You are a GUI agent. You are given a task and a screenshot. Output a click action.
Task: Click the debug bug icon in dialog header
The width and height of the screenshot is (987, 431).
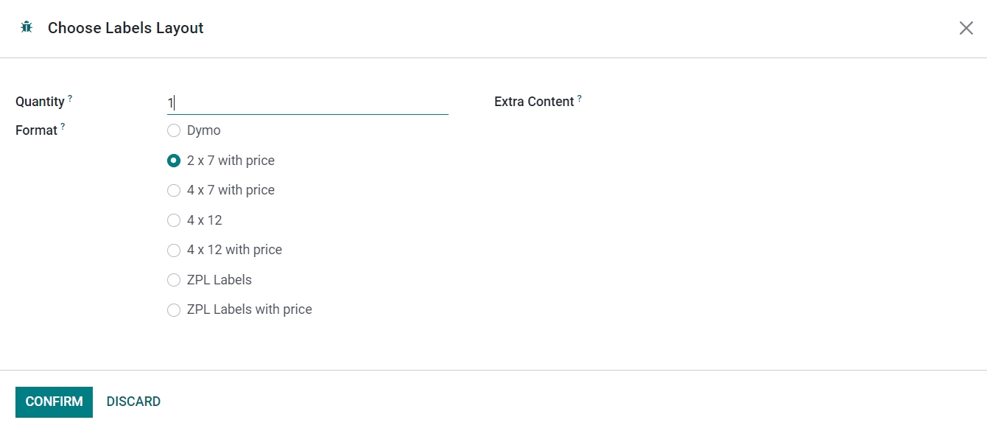[x=27, y=28]
